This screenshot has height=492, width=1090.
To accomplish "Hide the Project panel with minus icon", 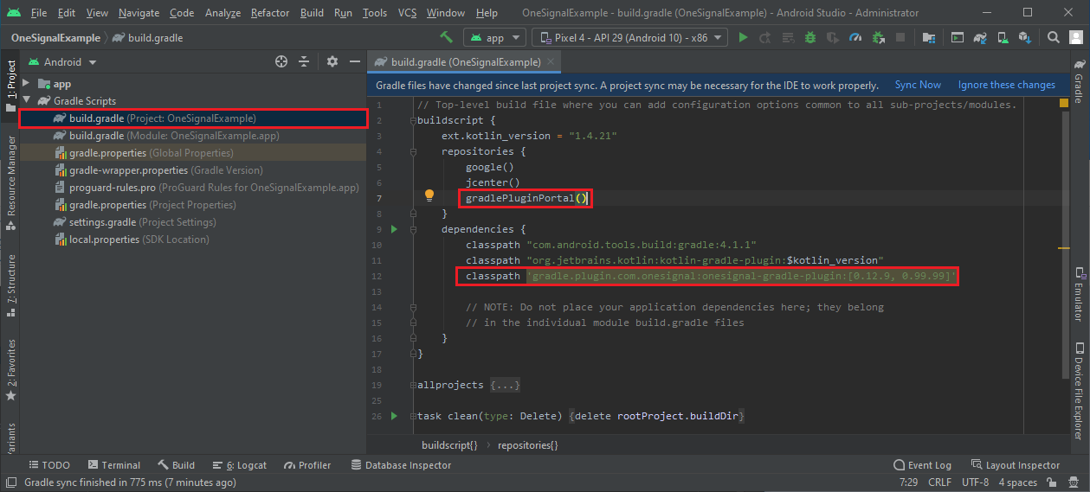I will coord(354,62).
